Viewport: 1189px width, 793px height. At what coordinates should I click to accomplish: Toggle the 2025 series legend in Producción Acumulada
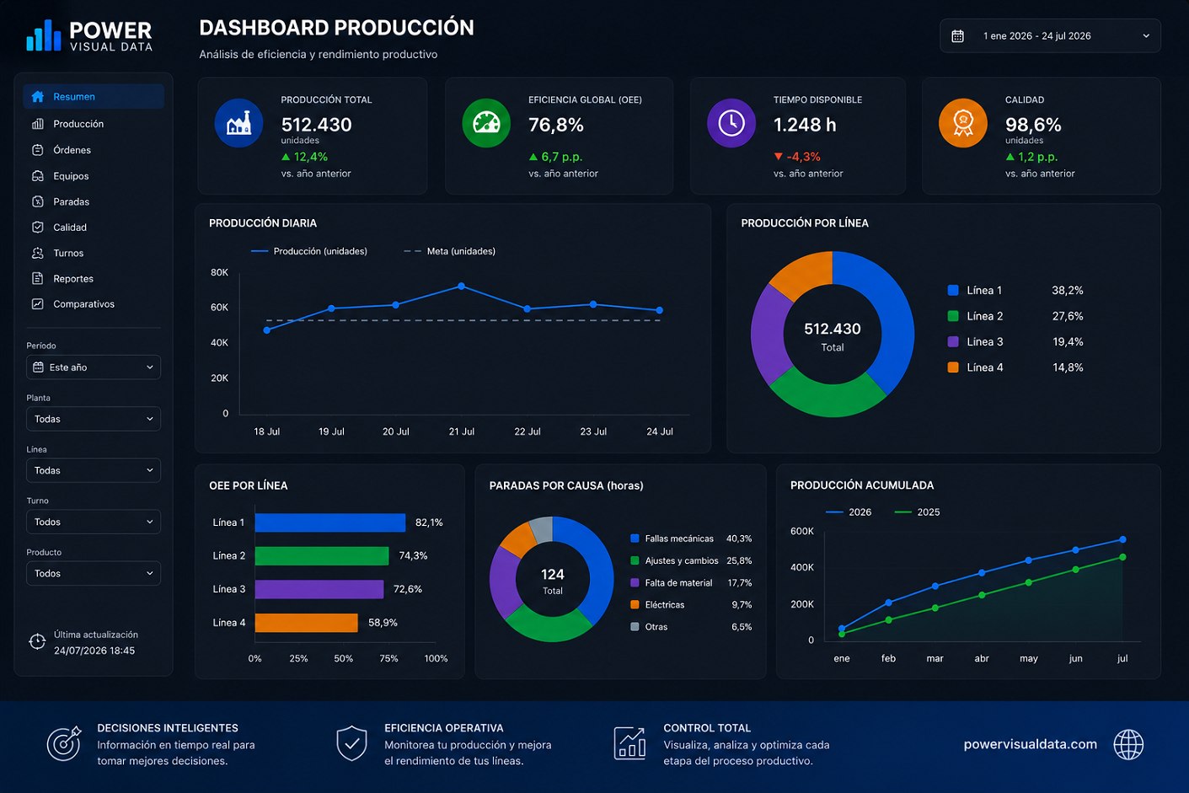click(x=917, y=512)
